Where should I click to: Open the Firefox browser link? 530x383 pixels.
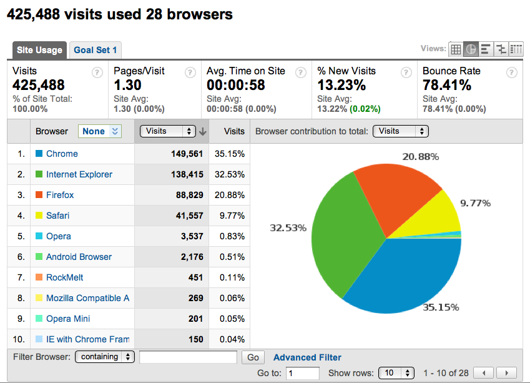[x=60, y=195]
